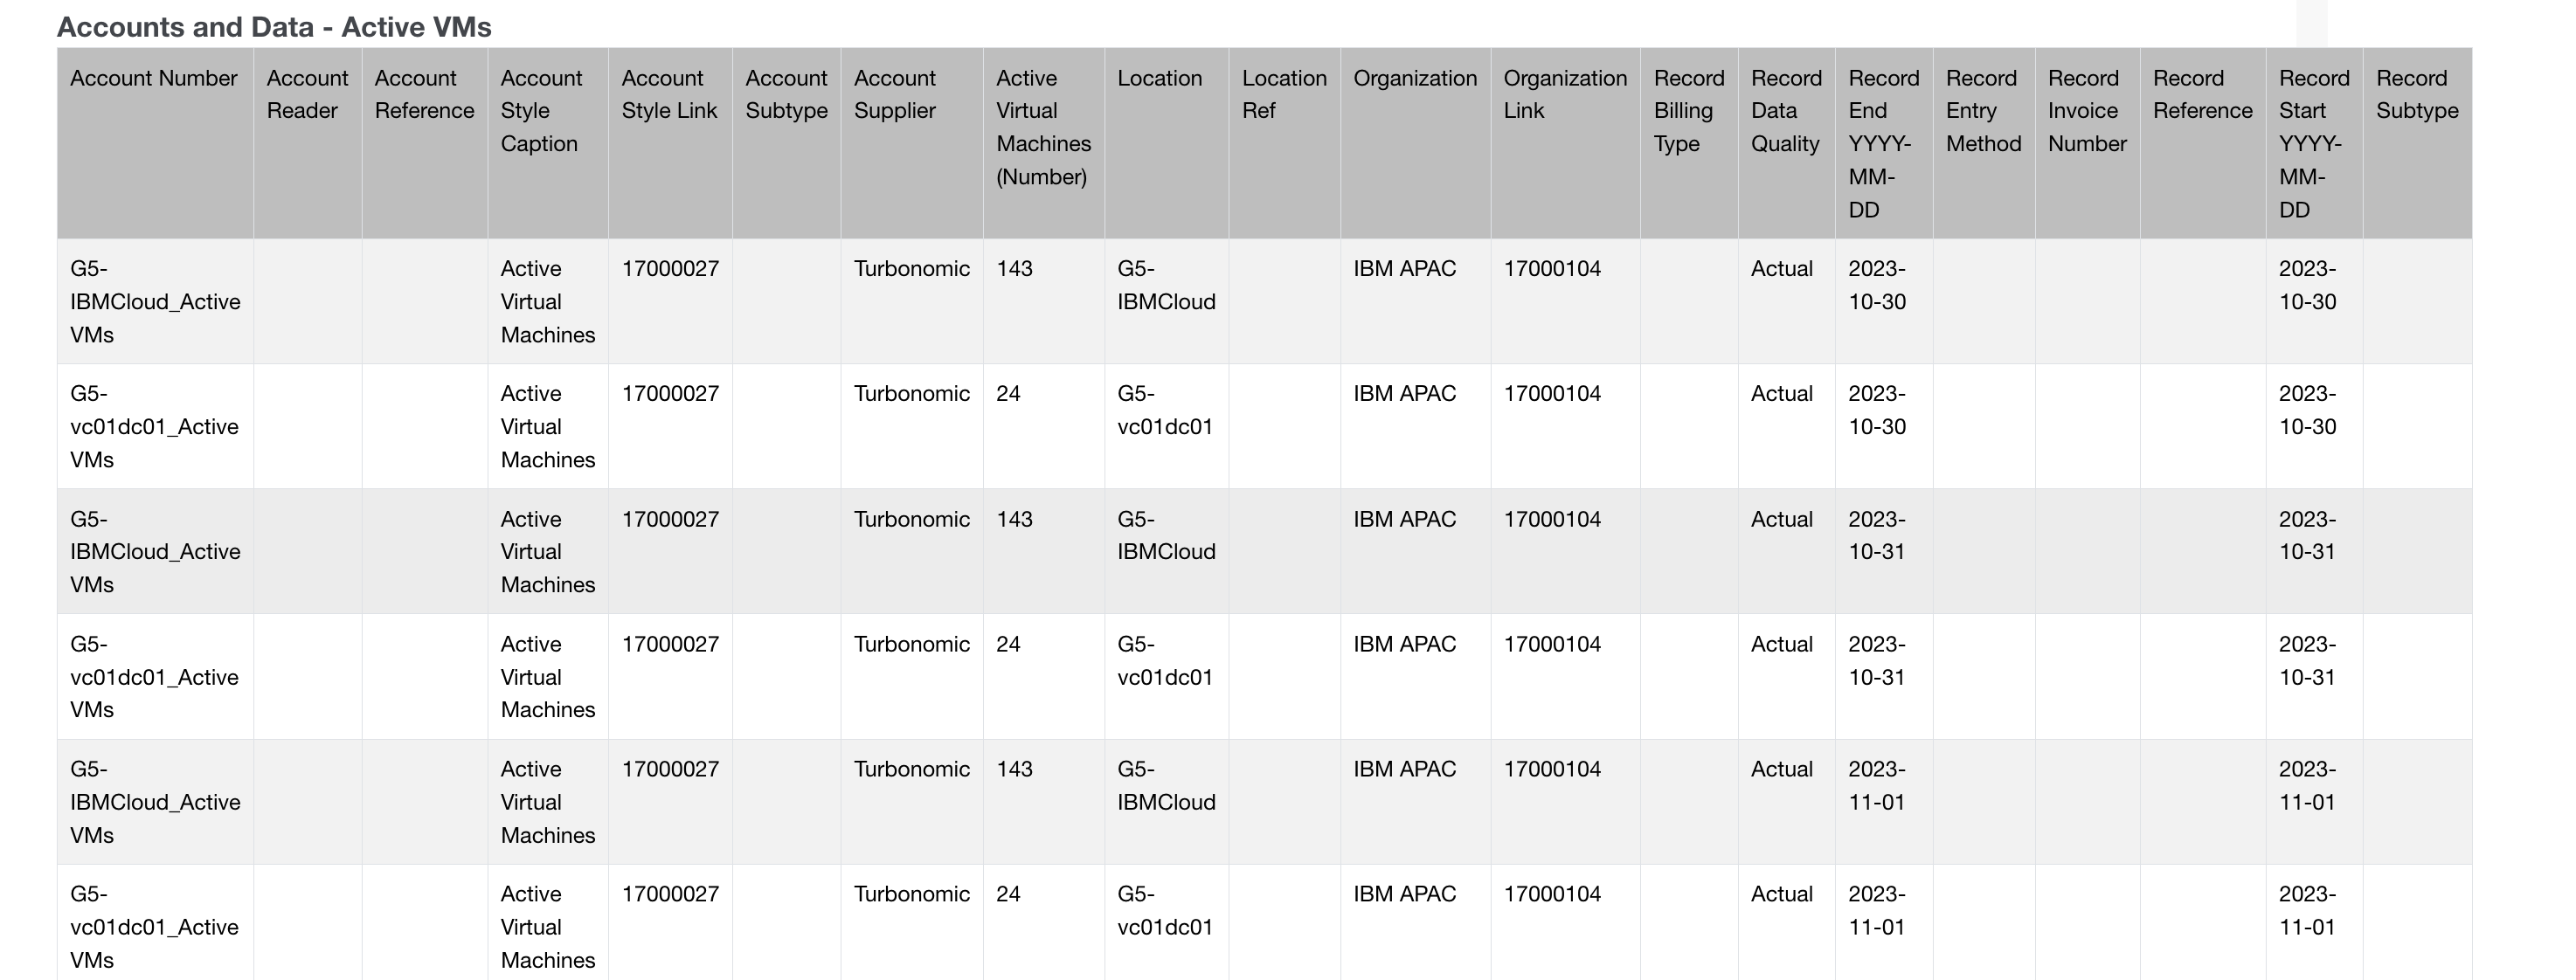
Task: Click the Organization Link column header
Action: [x=1564, y=95]
